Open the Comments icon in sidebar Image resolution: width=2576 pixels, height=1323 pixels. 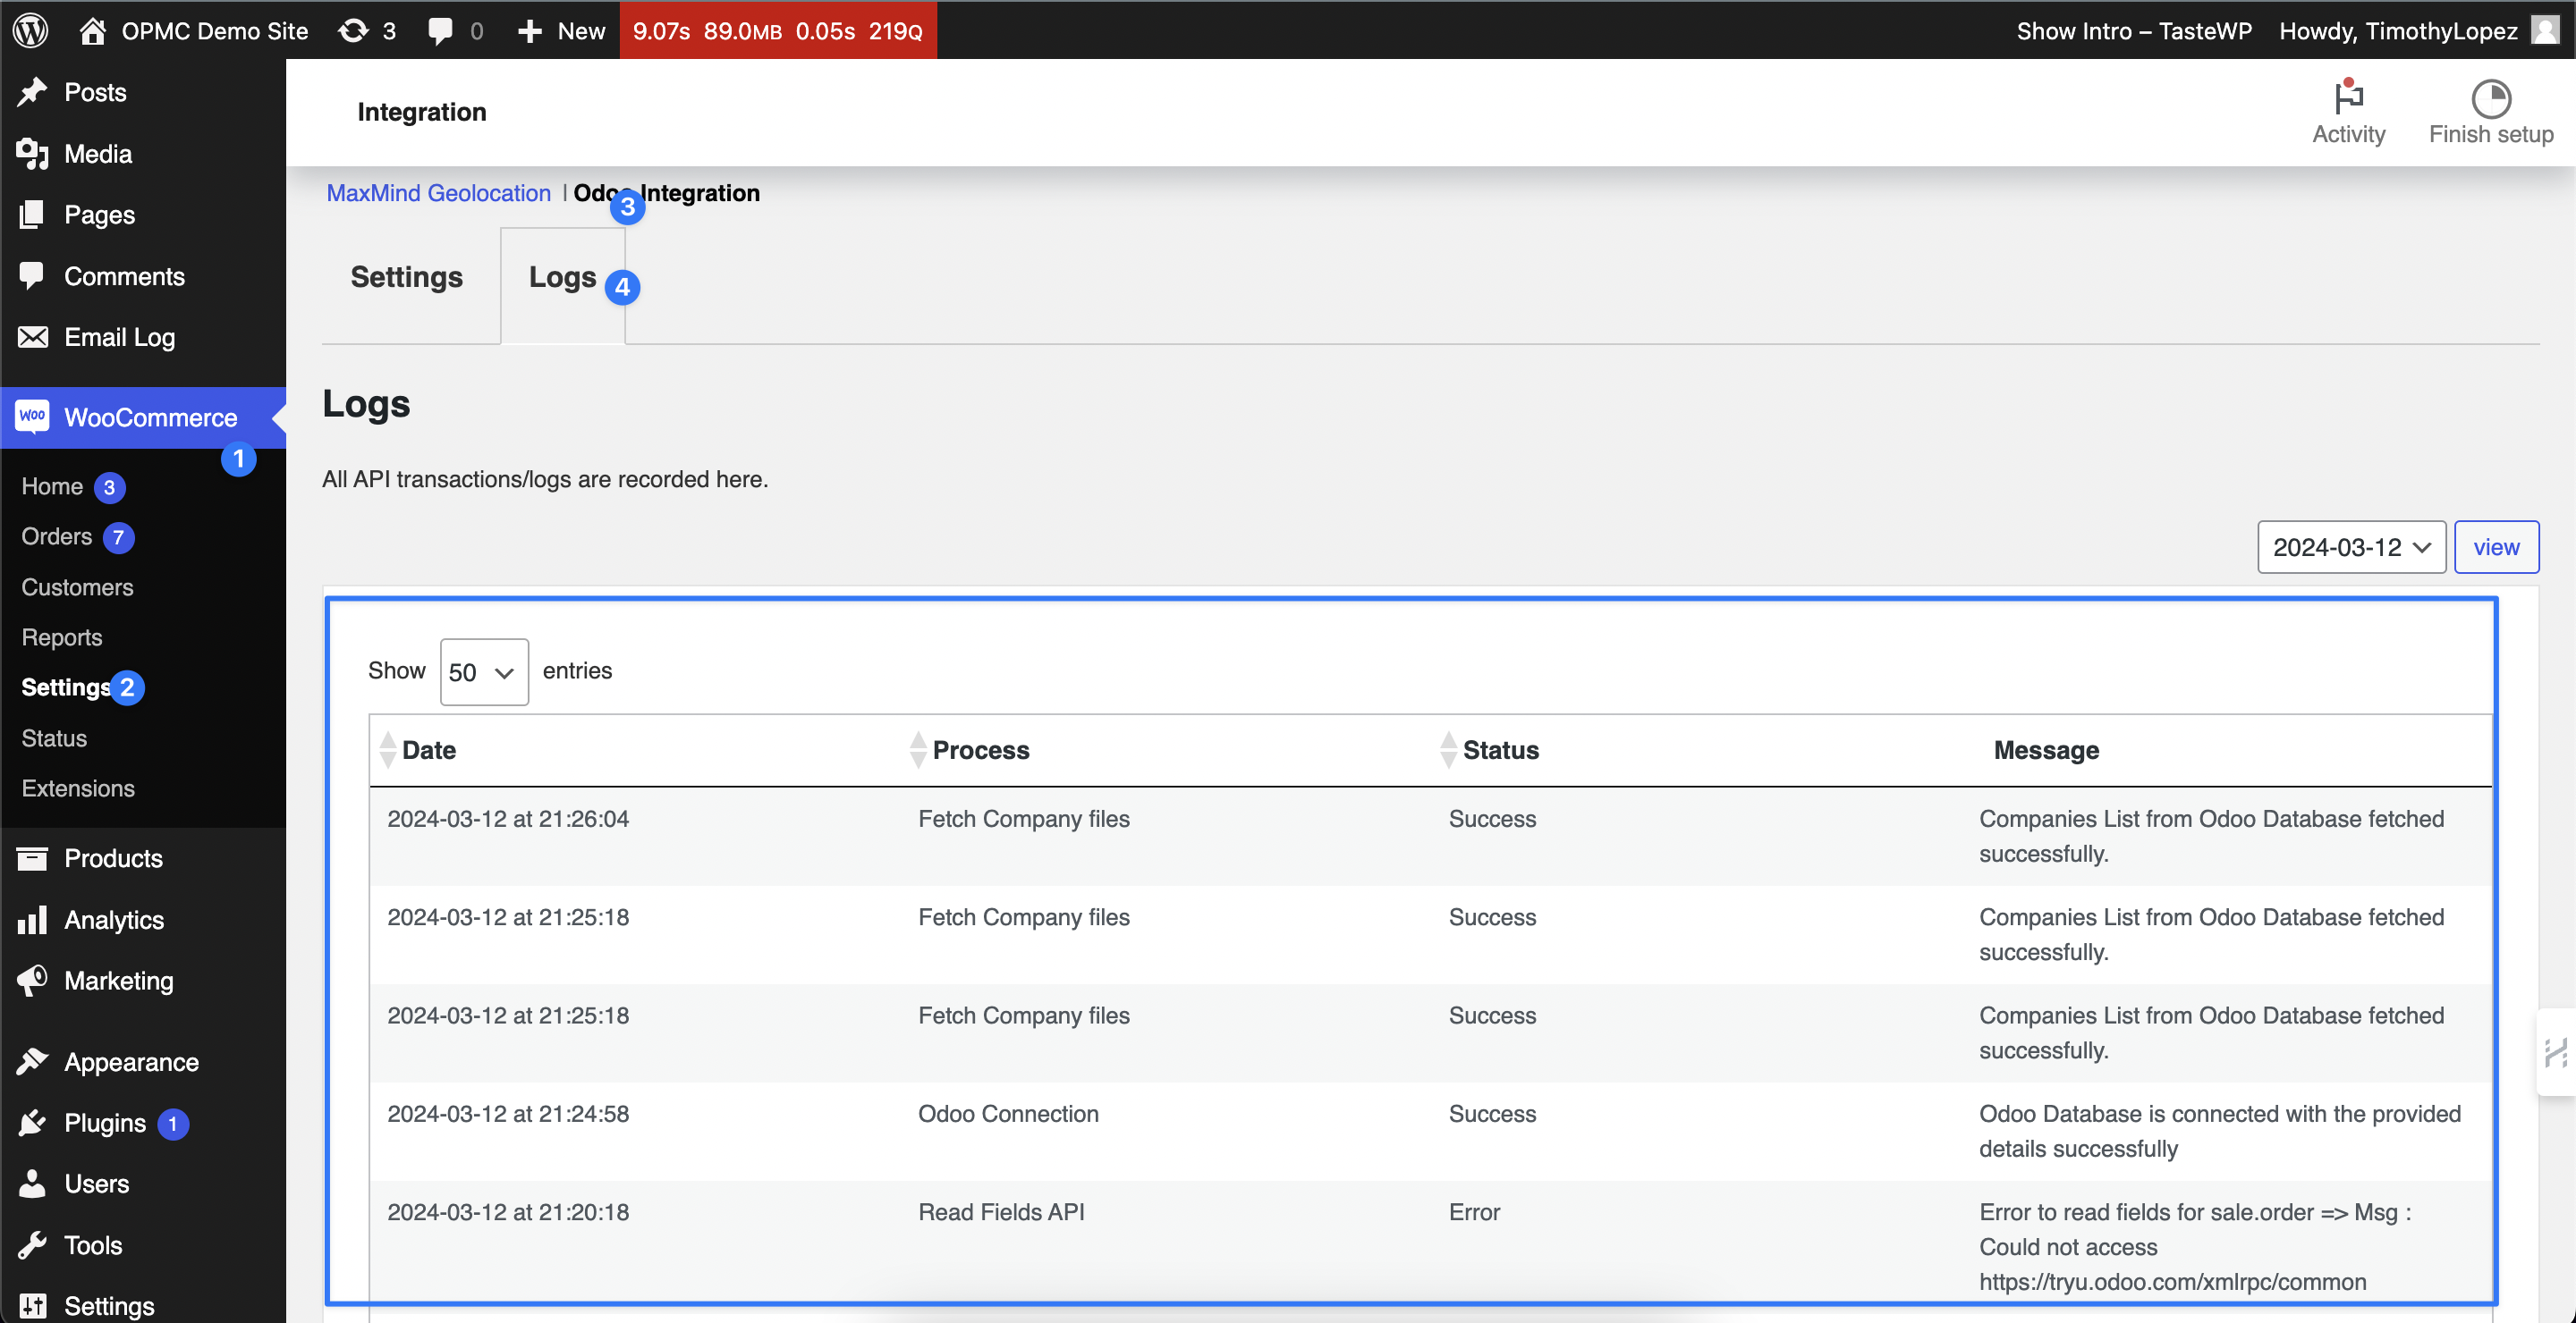[x=32, y=274]
